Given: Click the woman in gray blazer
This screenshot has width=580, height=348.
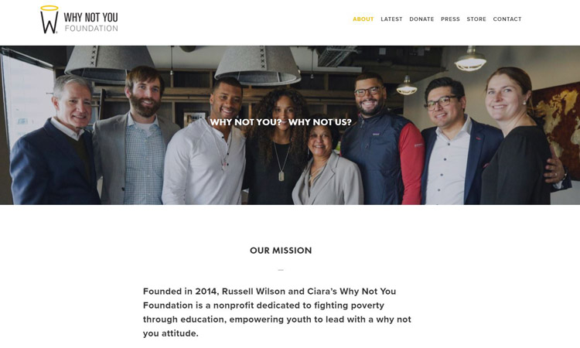Looking at the screenshot, I should tap(325, 161).
